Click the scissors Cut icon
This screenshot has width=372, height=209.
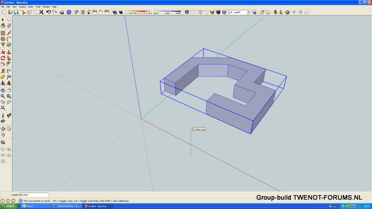(24, 12)
